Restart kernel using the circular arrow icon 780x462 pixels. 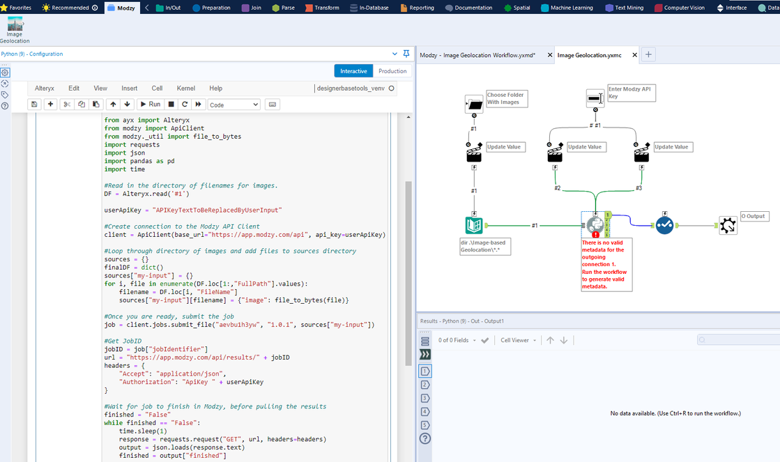click(x=185, y=105)
